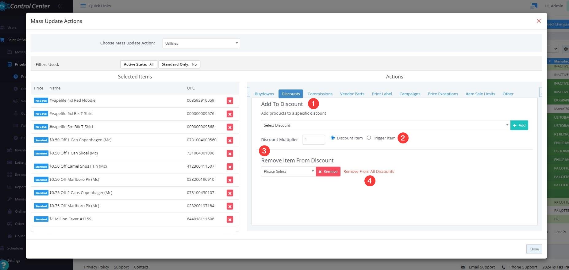Screen dimensions: 569x270
Task: Click the gear settings icon behind dialog
Action: (566, 49)
